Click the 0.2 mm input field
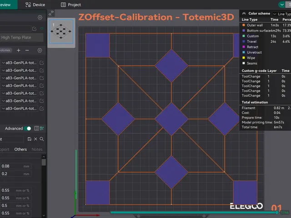This screenshot has width=291, height=218. tap(15, 173)
